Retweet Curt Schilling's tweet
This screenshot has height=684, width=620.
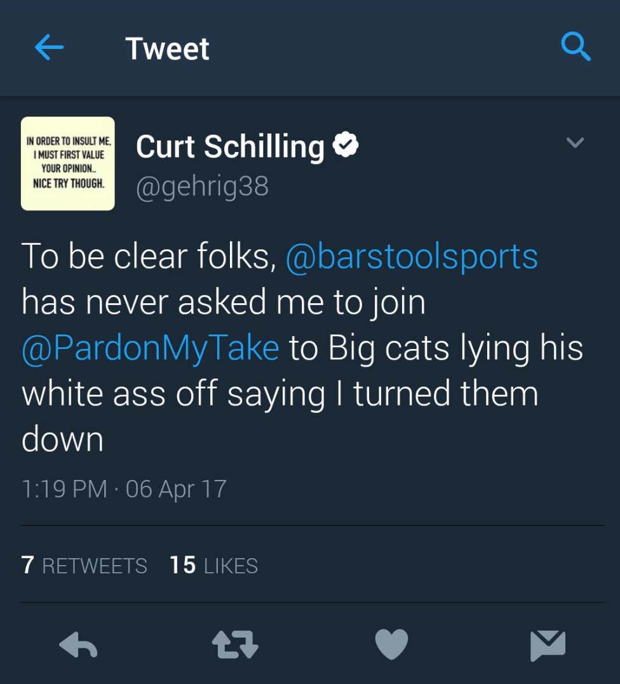tap(235, 645)
